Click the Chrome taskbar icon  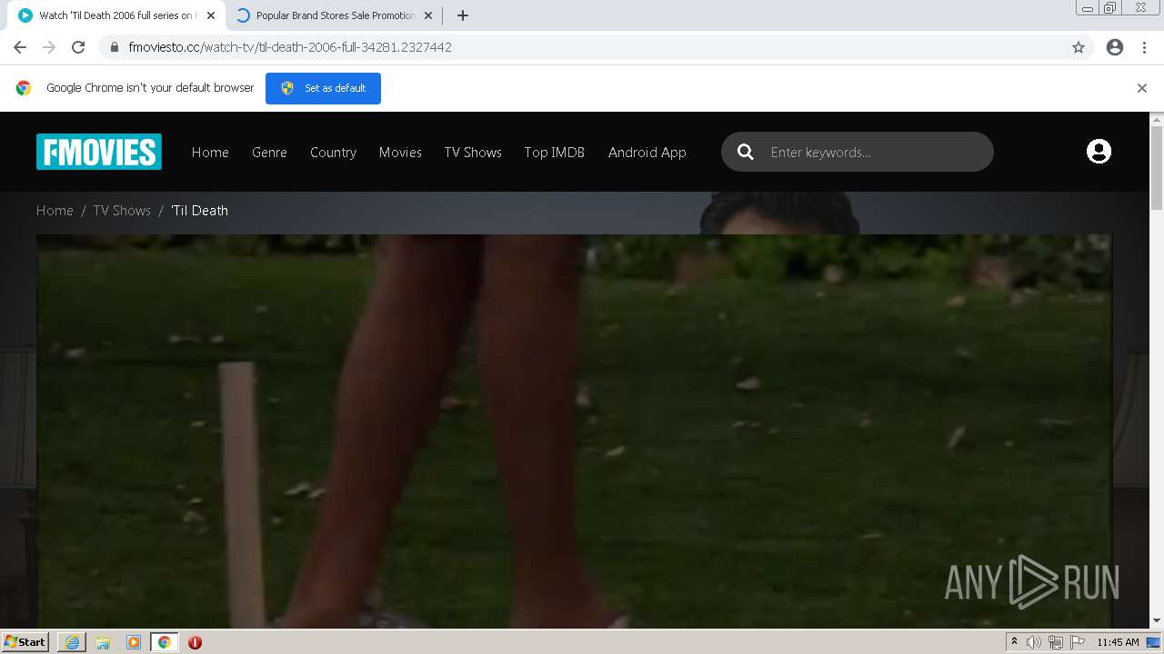(x=164, y=642)
